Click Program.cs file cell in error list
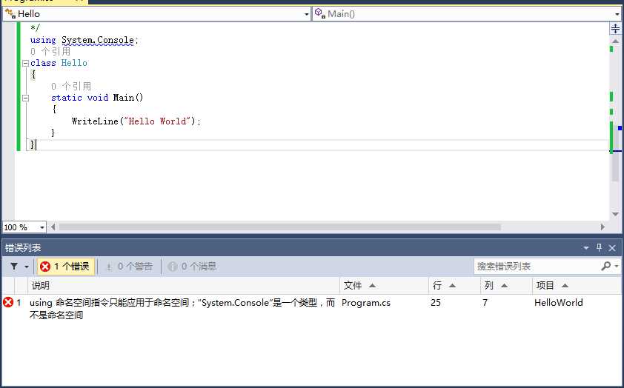The image size is (624, 388). pos(365,303)
